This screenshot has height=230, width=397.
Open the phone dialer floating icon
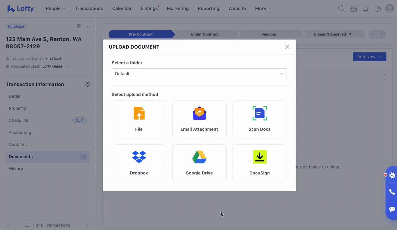click(x=392, y=192)
